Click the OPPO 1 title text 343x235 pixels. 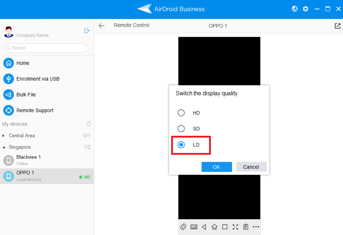coord(218,26)
